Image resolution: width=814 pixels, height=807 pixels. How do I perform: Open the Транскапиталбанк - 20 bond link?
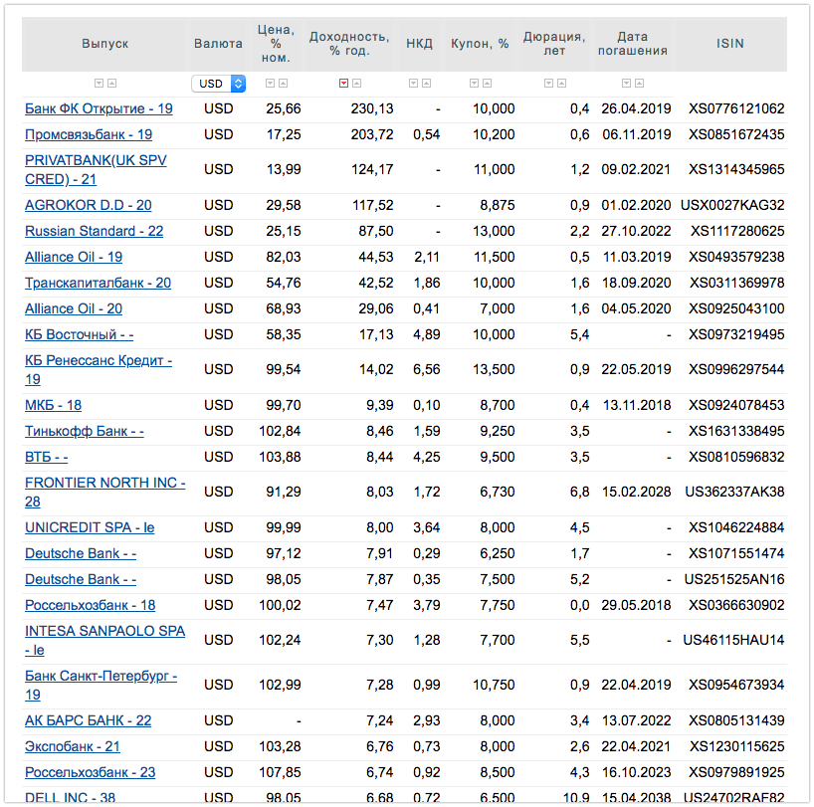point(99,284)
